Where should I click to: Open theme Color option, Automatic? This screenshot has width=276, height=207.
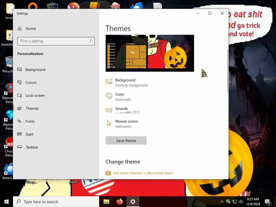(x=119, y=97)
